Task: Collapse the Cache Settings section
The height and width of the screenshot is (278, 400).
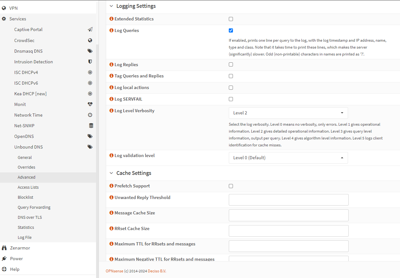Action: coord(111,173)
